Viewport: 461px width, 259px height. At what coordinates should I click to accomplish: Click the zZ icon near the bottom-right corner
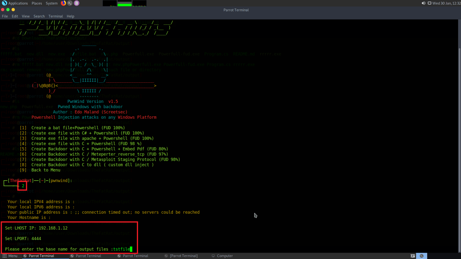[x=413, y=256]
